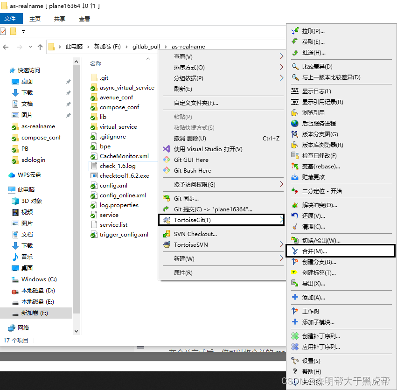
Task: Toggle the checkmark icon in quick access toolbar
Action: click(x=2, y=32)
